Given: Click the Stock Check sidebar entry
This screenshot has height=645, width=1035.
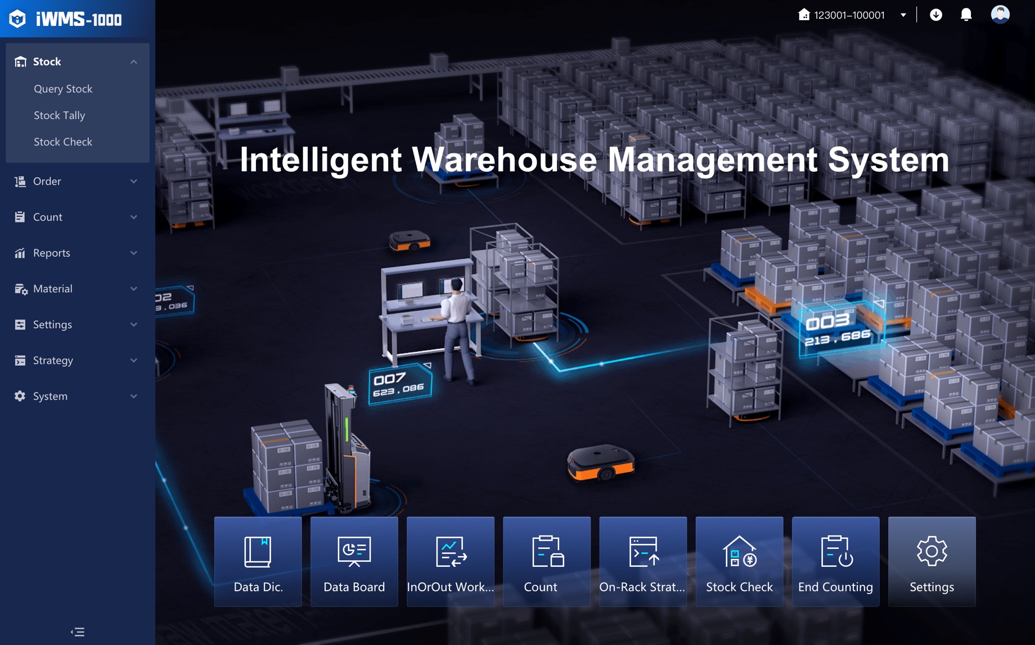Looking at the screenshot, I should [x=63, y=142].
